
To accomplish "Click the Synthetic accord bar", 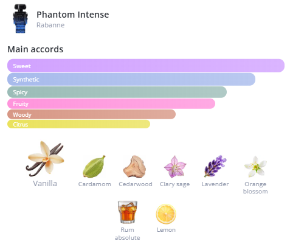I will (131, 79).
